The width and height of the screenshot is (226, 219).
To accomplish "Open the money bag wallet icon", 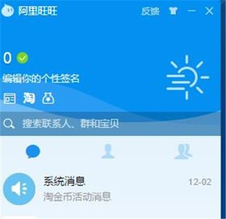I will coord(48,98).
